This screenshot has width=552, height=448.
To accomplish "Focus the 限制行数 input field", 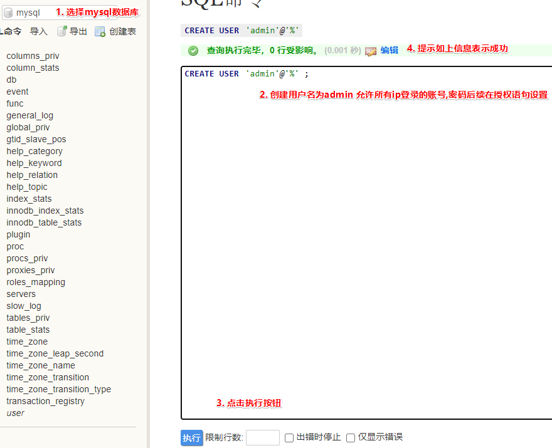I will pos(263,437).
